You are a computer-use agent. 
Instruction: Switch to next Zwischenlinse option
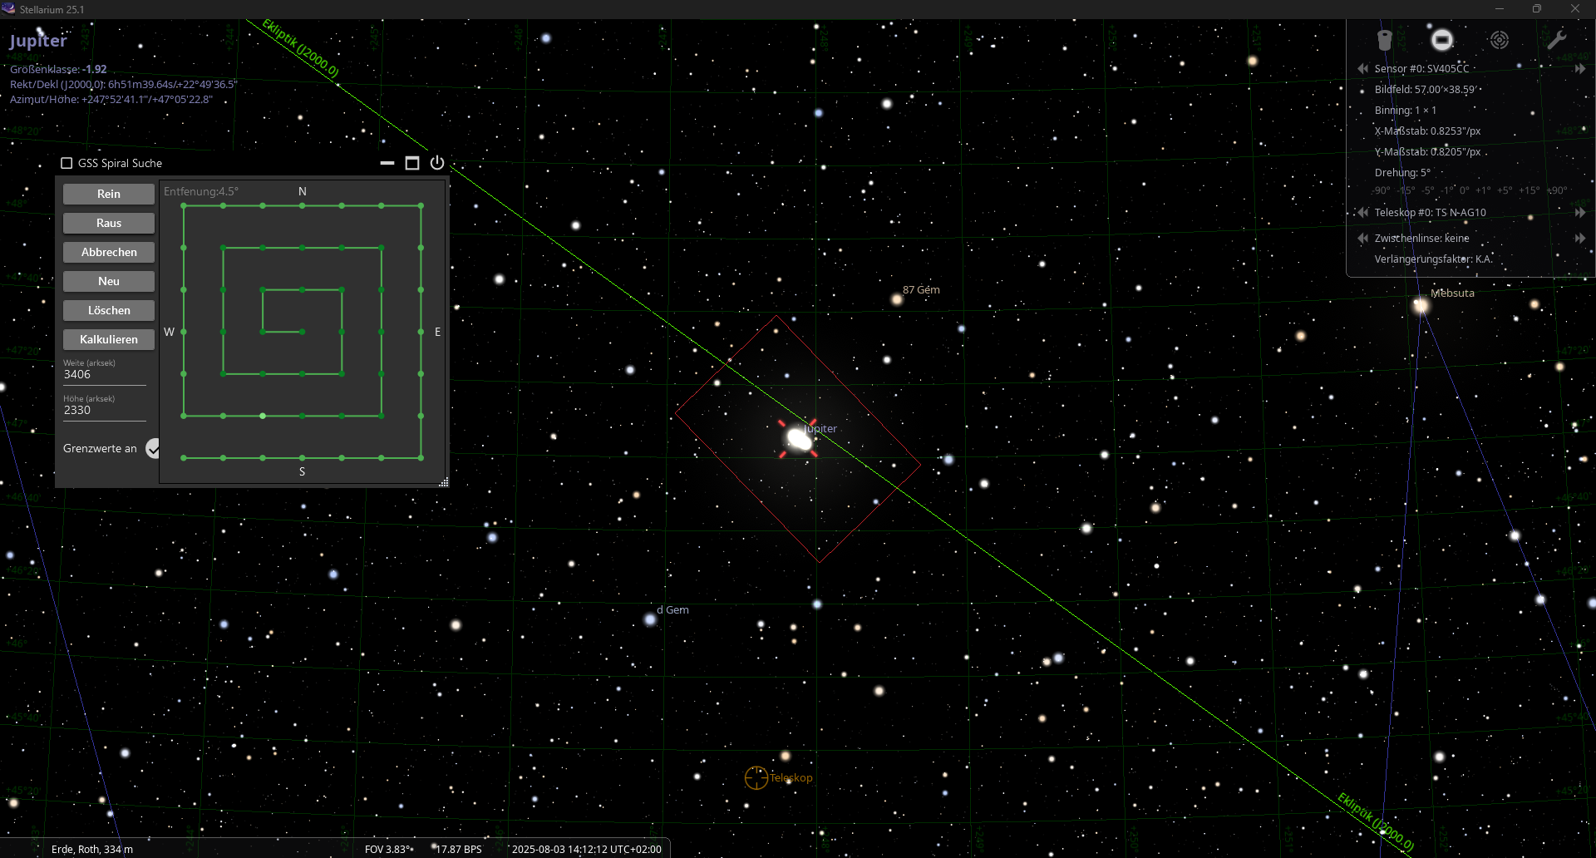tap(1579, 239)
